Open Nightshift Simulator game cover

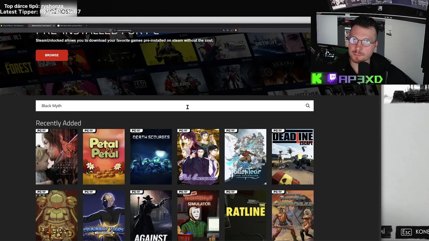pos(198,216)
